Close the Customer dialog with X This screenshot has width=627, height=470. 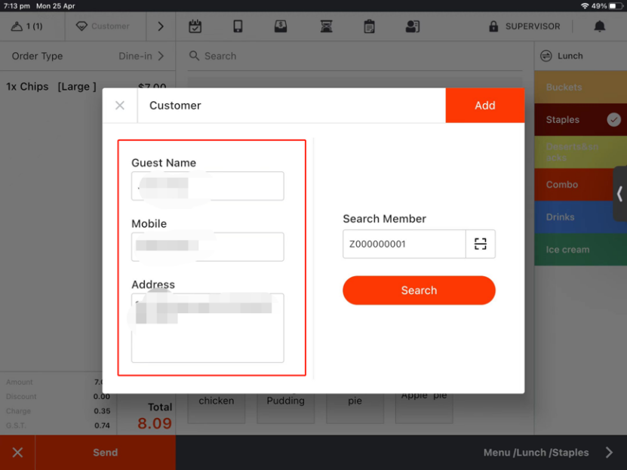tap(120, 106)
